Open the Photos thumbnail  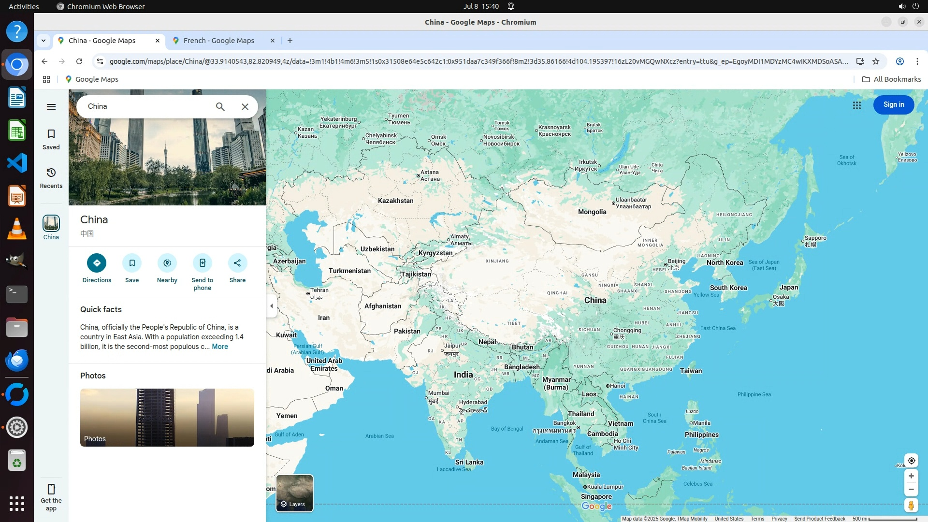point(167,417)
